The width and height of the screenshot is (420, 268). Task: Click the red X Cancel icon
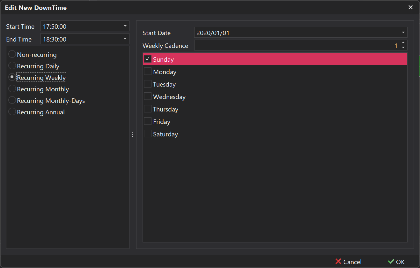click(338, 262)
